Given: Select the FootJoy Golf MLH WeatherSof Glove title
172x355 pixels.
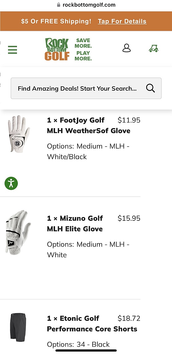Looking at the screenshot, I should pos(88,125).
